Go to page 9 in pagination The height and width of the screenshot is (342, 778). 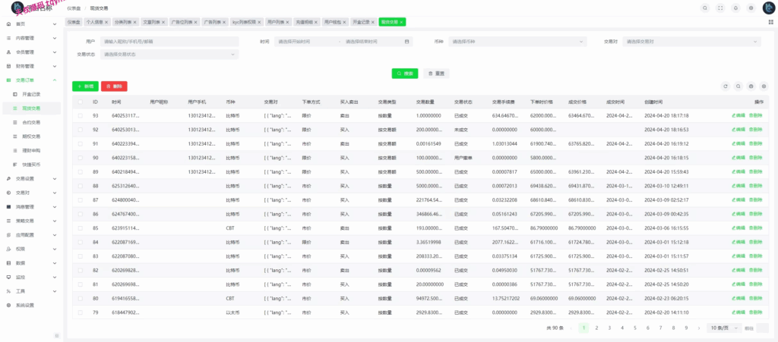(686, 328)
